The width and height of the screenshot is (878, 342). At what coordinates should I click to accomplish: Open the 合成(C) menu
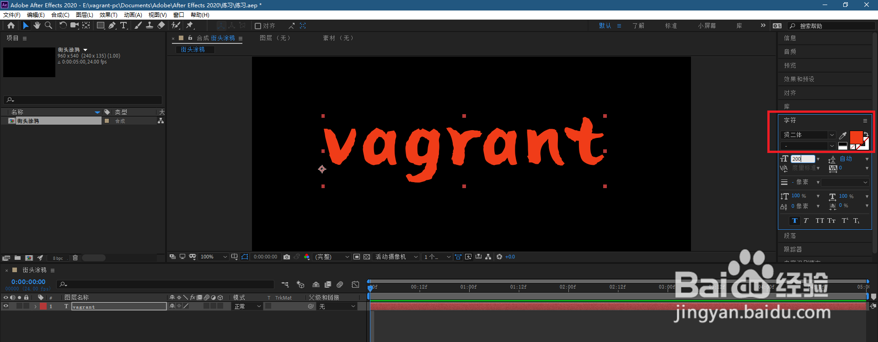tap(60, 15)
